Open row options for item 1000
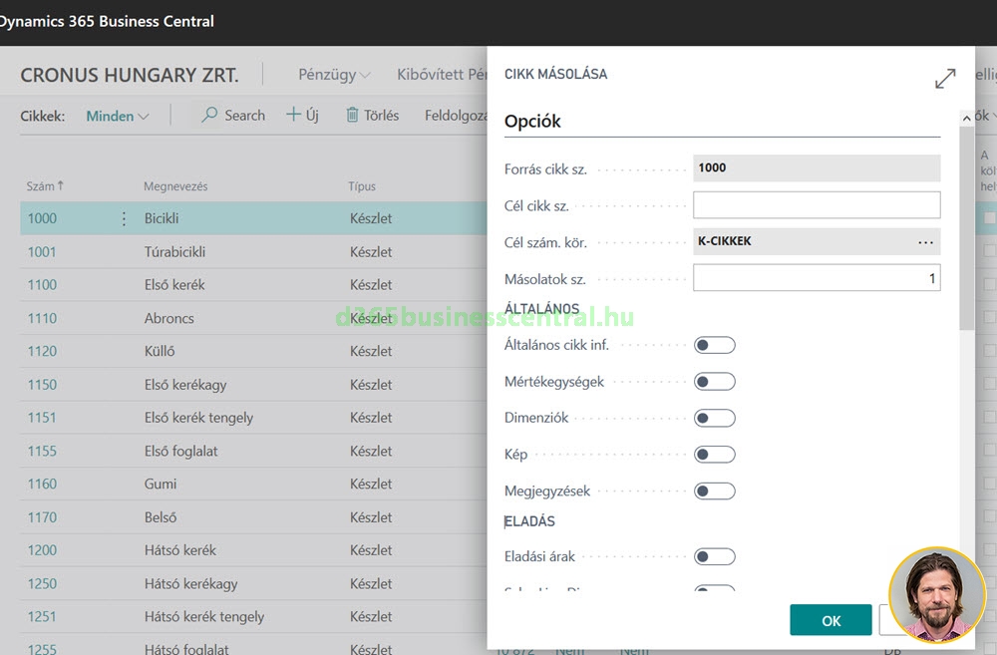 124,218
